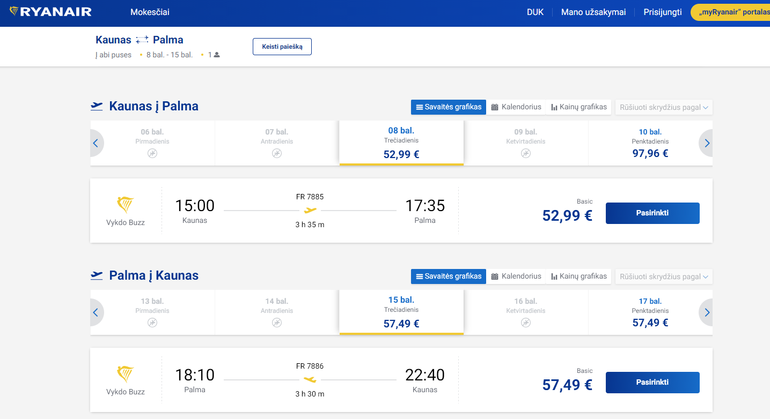Click the yellow plane icon on FR 7886 route
Viewport: 770px width, 419px height.
click(310, 380)
